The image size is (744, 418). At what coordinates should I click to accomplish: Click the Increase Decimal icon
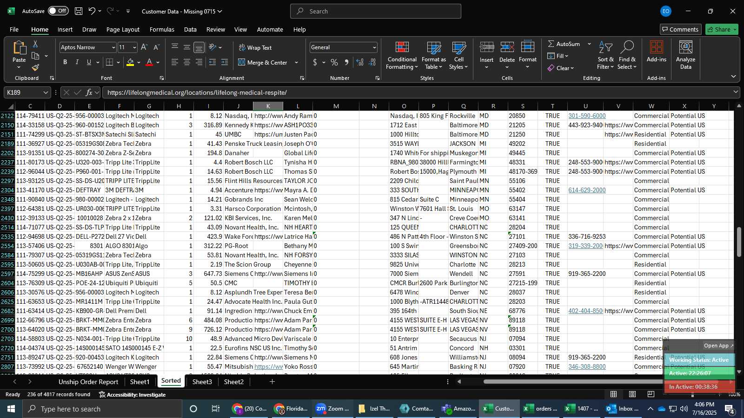pos(360,62)
